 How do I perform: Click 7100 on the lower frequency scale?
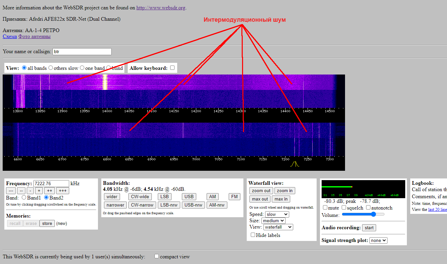241,159
